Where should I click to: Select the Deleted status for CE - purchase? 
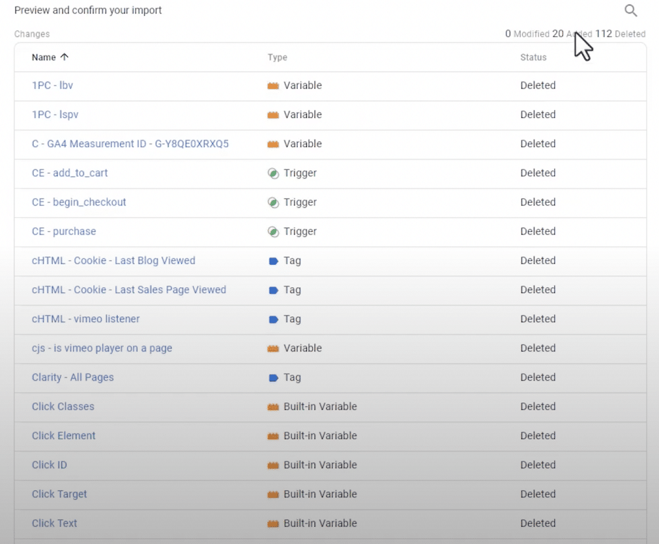[538, 231]
